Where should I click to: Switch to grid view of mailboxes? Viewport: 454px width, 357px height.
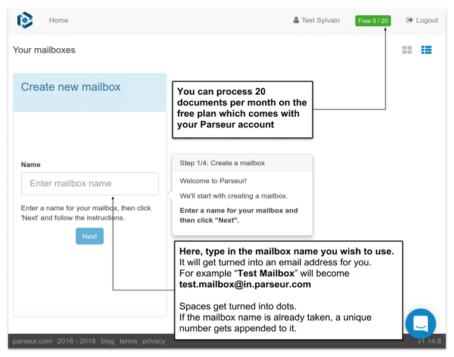(x=407, y=50)
